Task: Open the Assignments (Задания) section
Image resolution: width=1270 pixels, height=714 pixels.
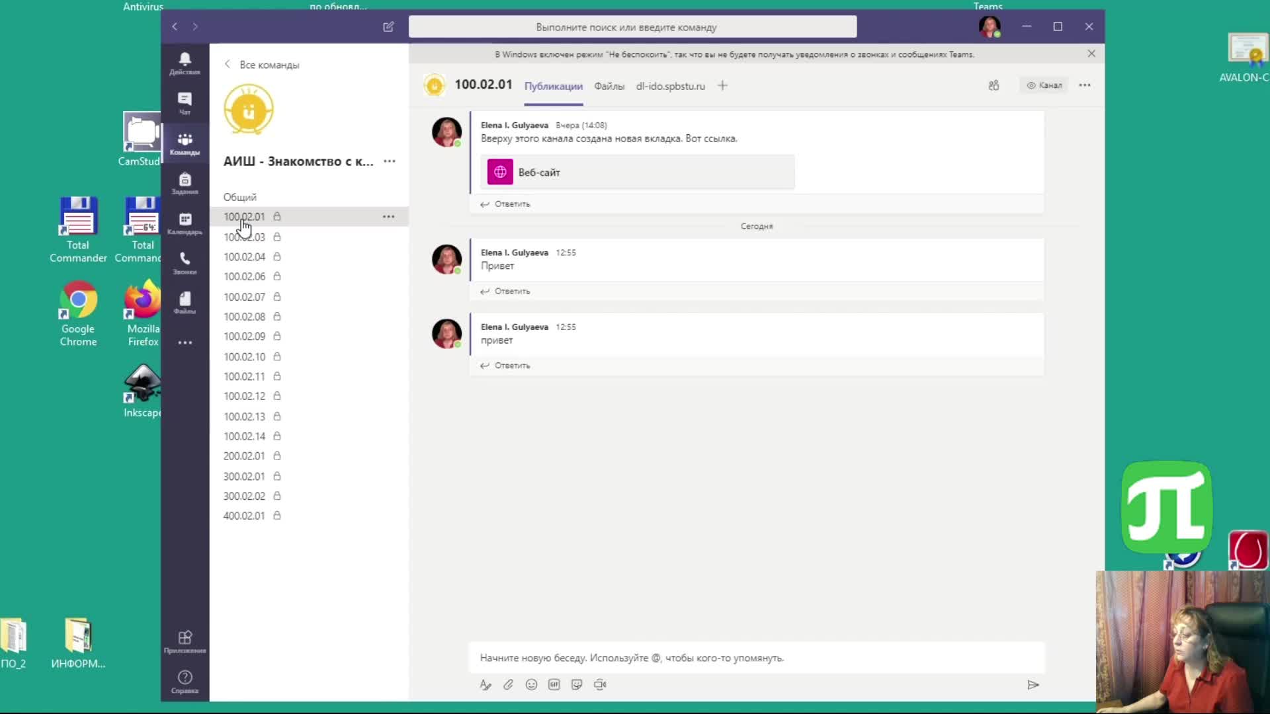Action: [185, 183]
